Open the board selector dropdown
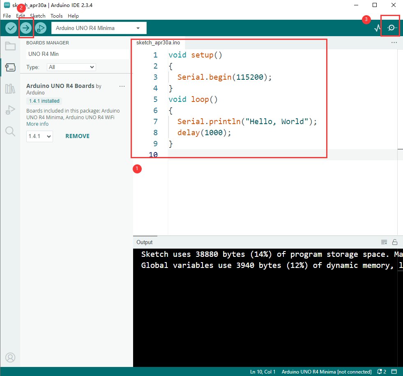 tap(99, 28)
